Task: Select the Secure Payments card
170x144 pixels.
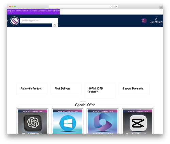Action: coord(134,89)
